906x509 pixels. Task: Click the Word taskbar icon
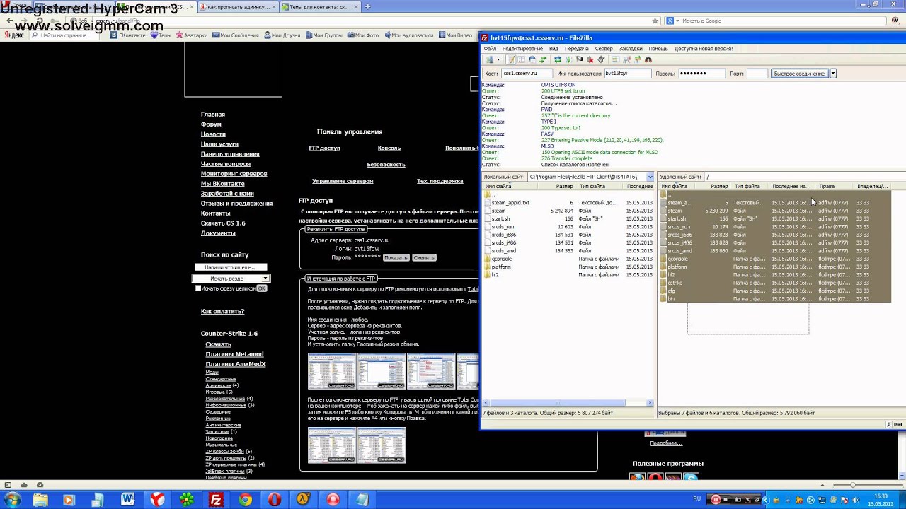[127, 500]
